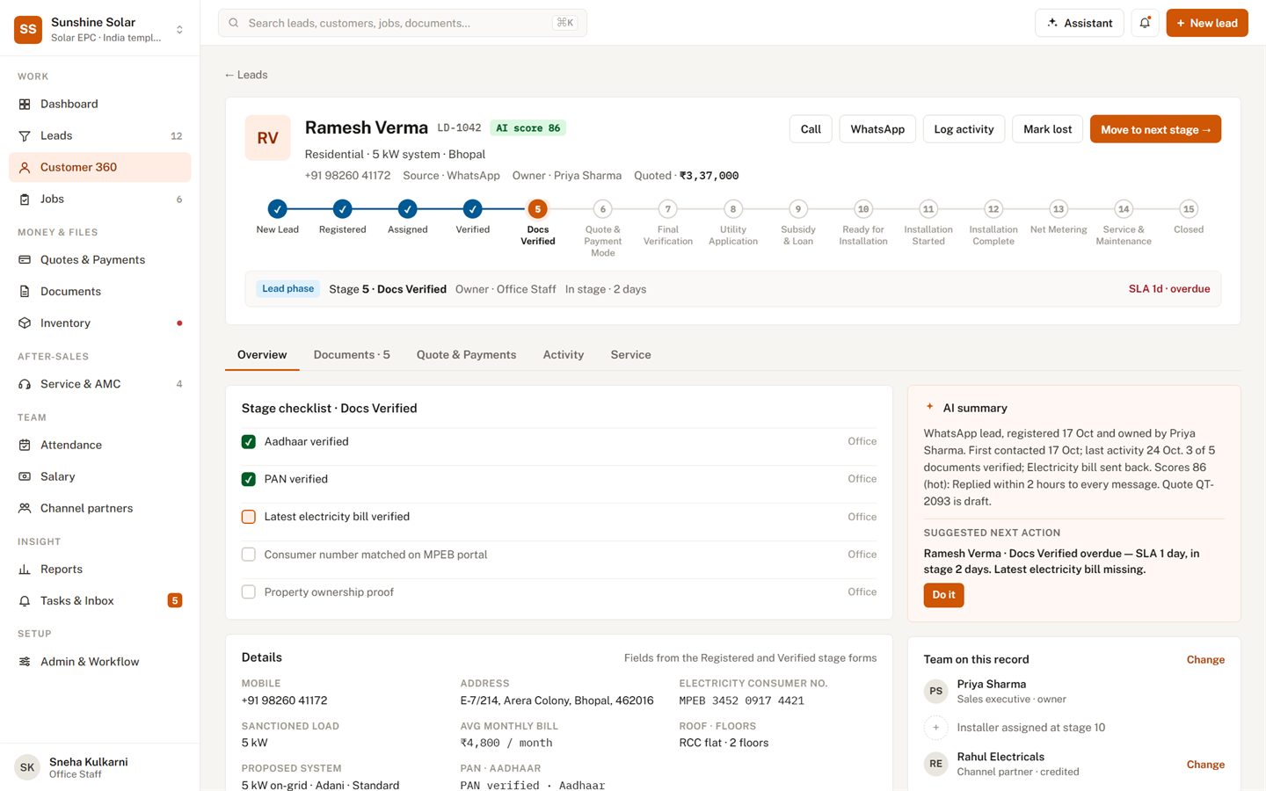Click the Inventory box icon
Viewport: 1266px width, 791px height.
25,323
